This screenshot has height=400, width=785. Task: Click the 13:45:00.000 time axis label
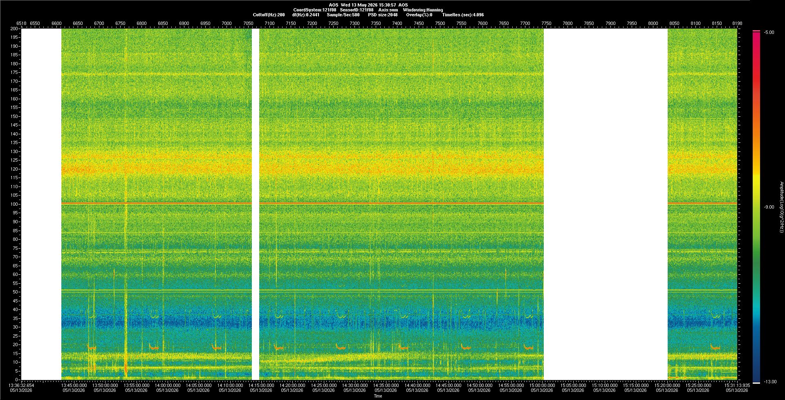(74, 385)
